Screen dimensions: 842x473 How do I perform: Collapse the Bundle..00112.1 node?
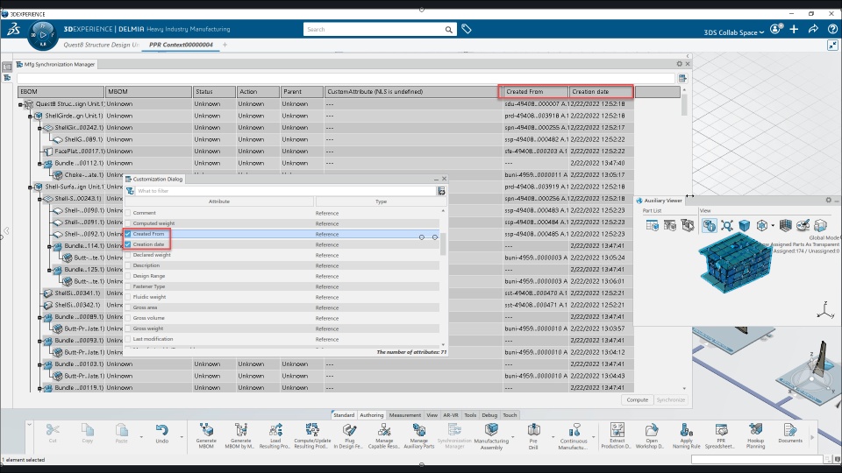click(x=39, y=163)
